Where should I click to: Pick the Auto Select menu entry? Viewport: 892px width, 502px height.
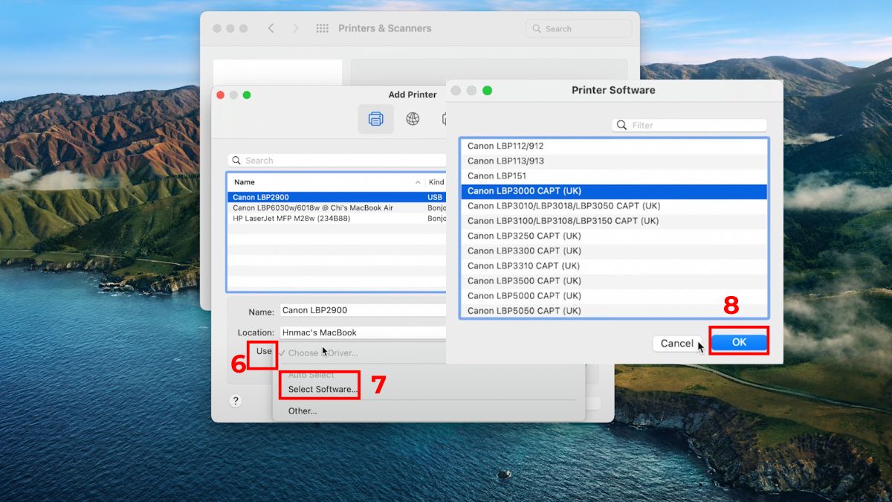click(311, 375)
